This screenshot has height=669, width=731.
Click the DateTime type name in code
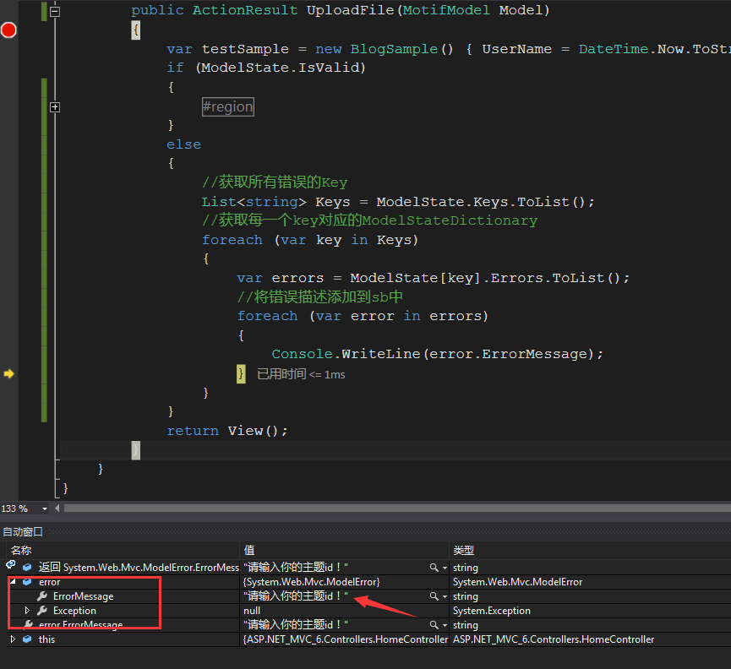tap(614, 49)
